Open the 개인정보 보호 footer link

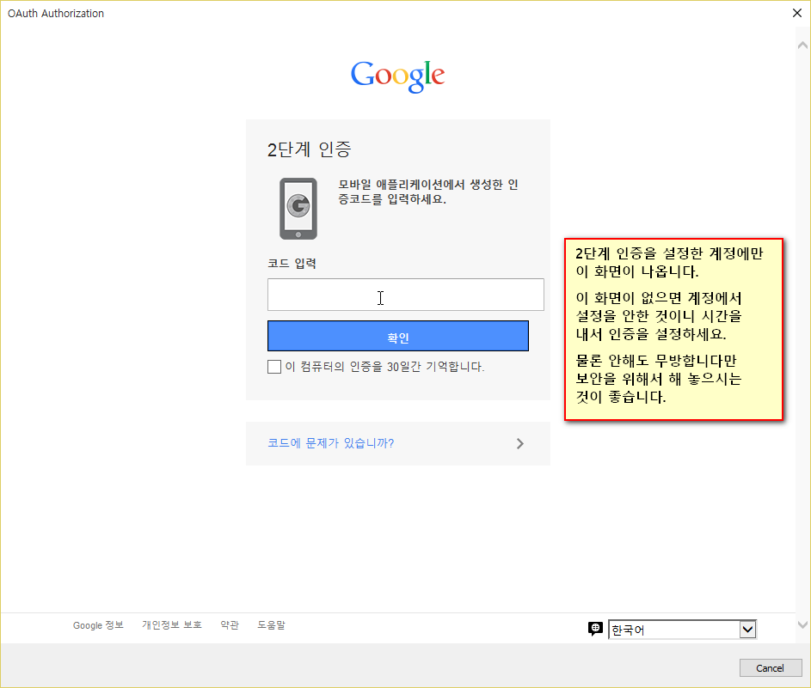172,625
